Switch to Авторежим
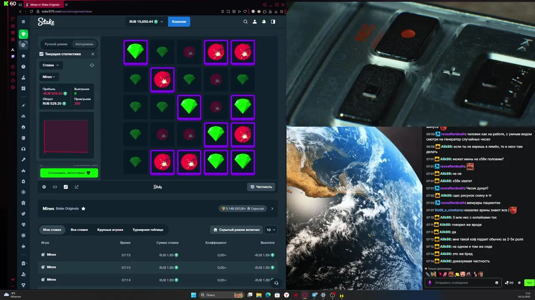This screenshot has width=535, height=300. [x=84, y=44]
